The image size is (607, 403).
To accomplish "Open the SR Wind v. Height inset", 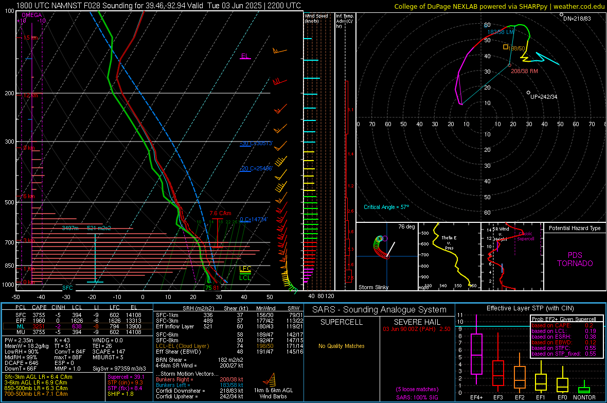I will 512,256.
